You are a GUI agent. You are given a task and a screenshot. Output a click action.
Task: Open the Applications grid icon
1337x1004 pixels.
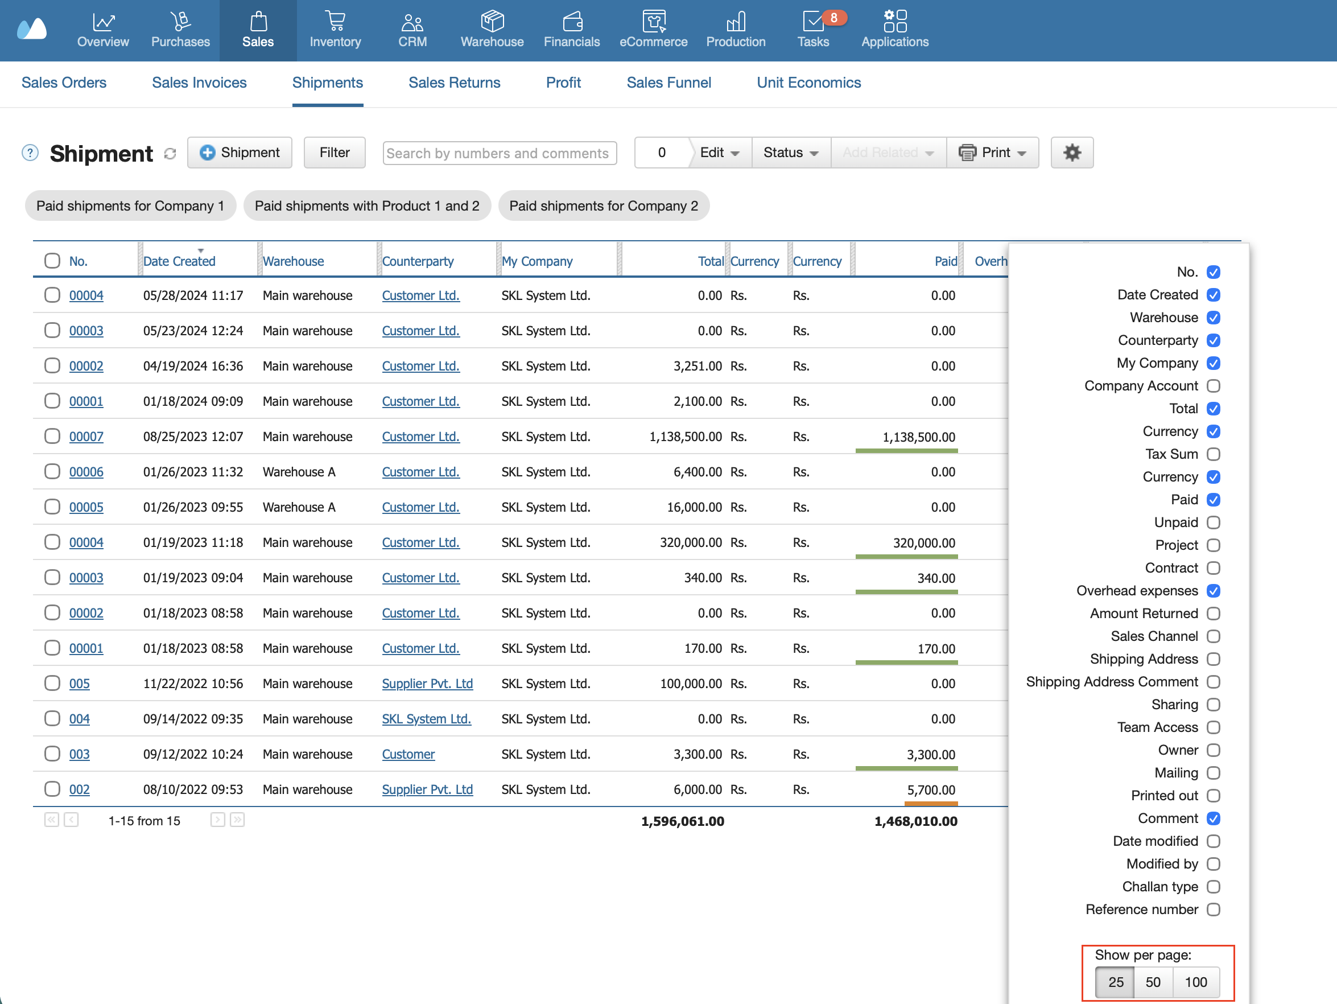[x=894, y=22]
